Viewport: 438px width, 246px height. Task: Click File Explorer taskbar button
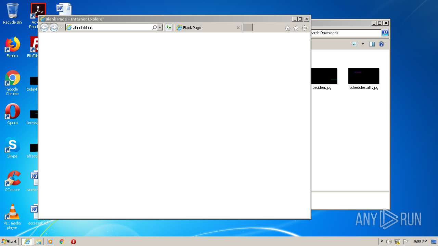click(39, 242)
